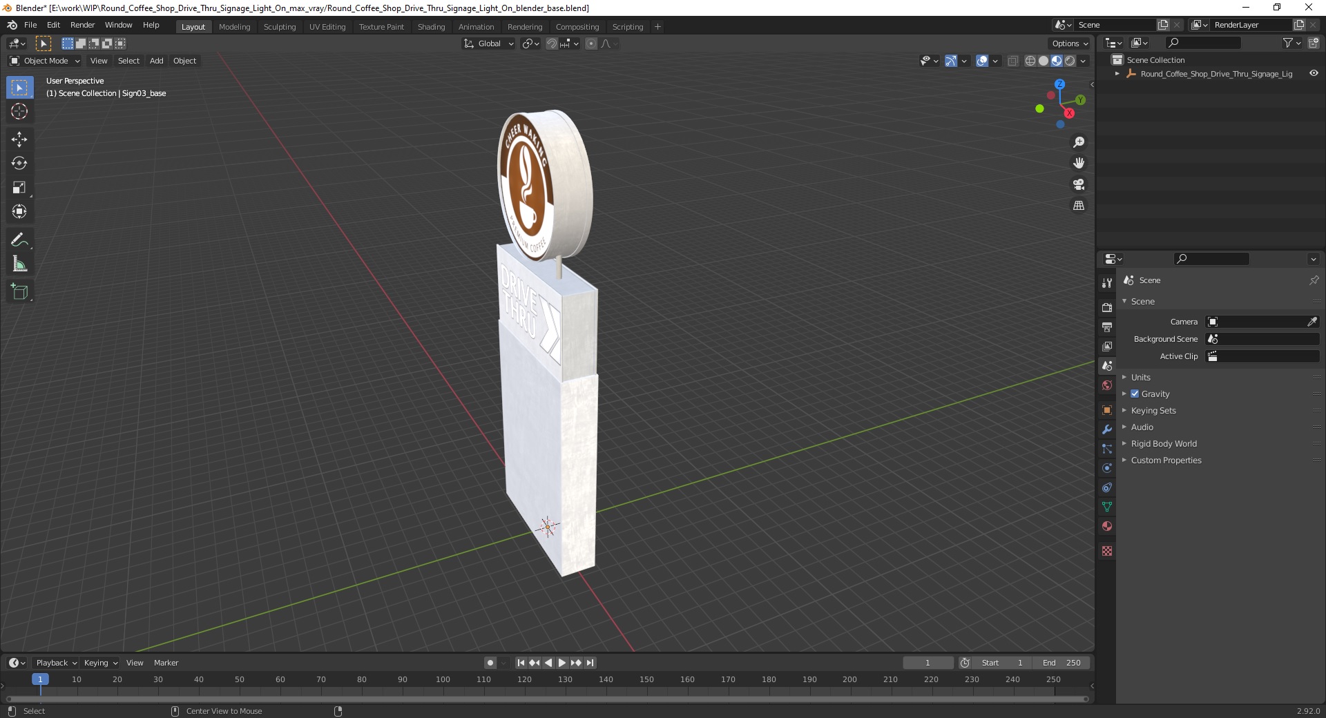
Task: Open the Add menu in viewport header
Action: click(x=157, y=61)
